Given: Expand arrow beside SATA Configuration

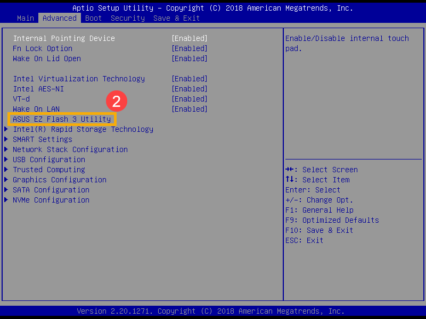Looking at the screenshot, I should pyautogui.click(x=6, y=190).
